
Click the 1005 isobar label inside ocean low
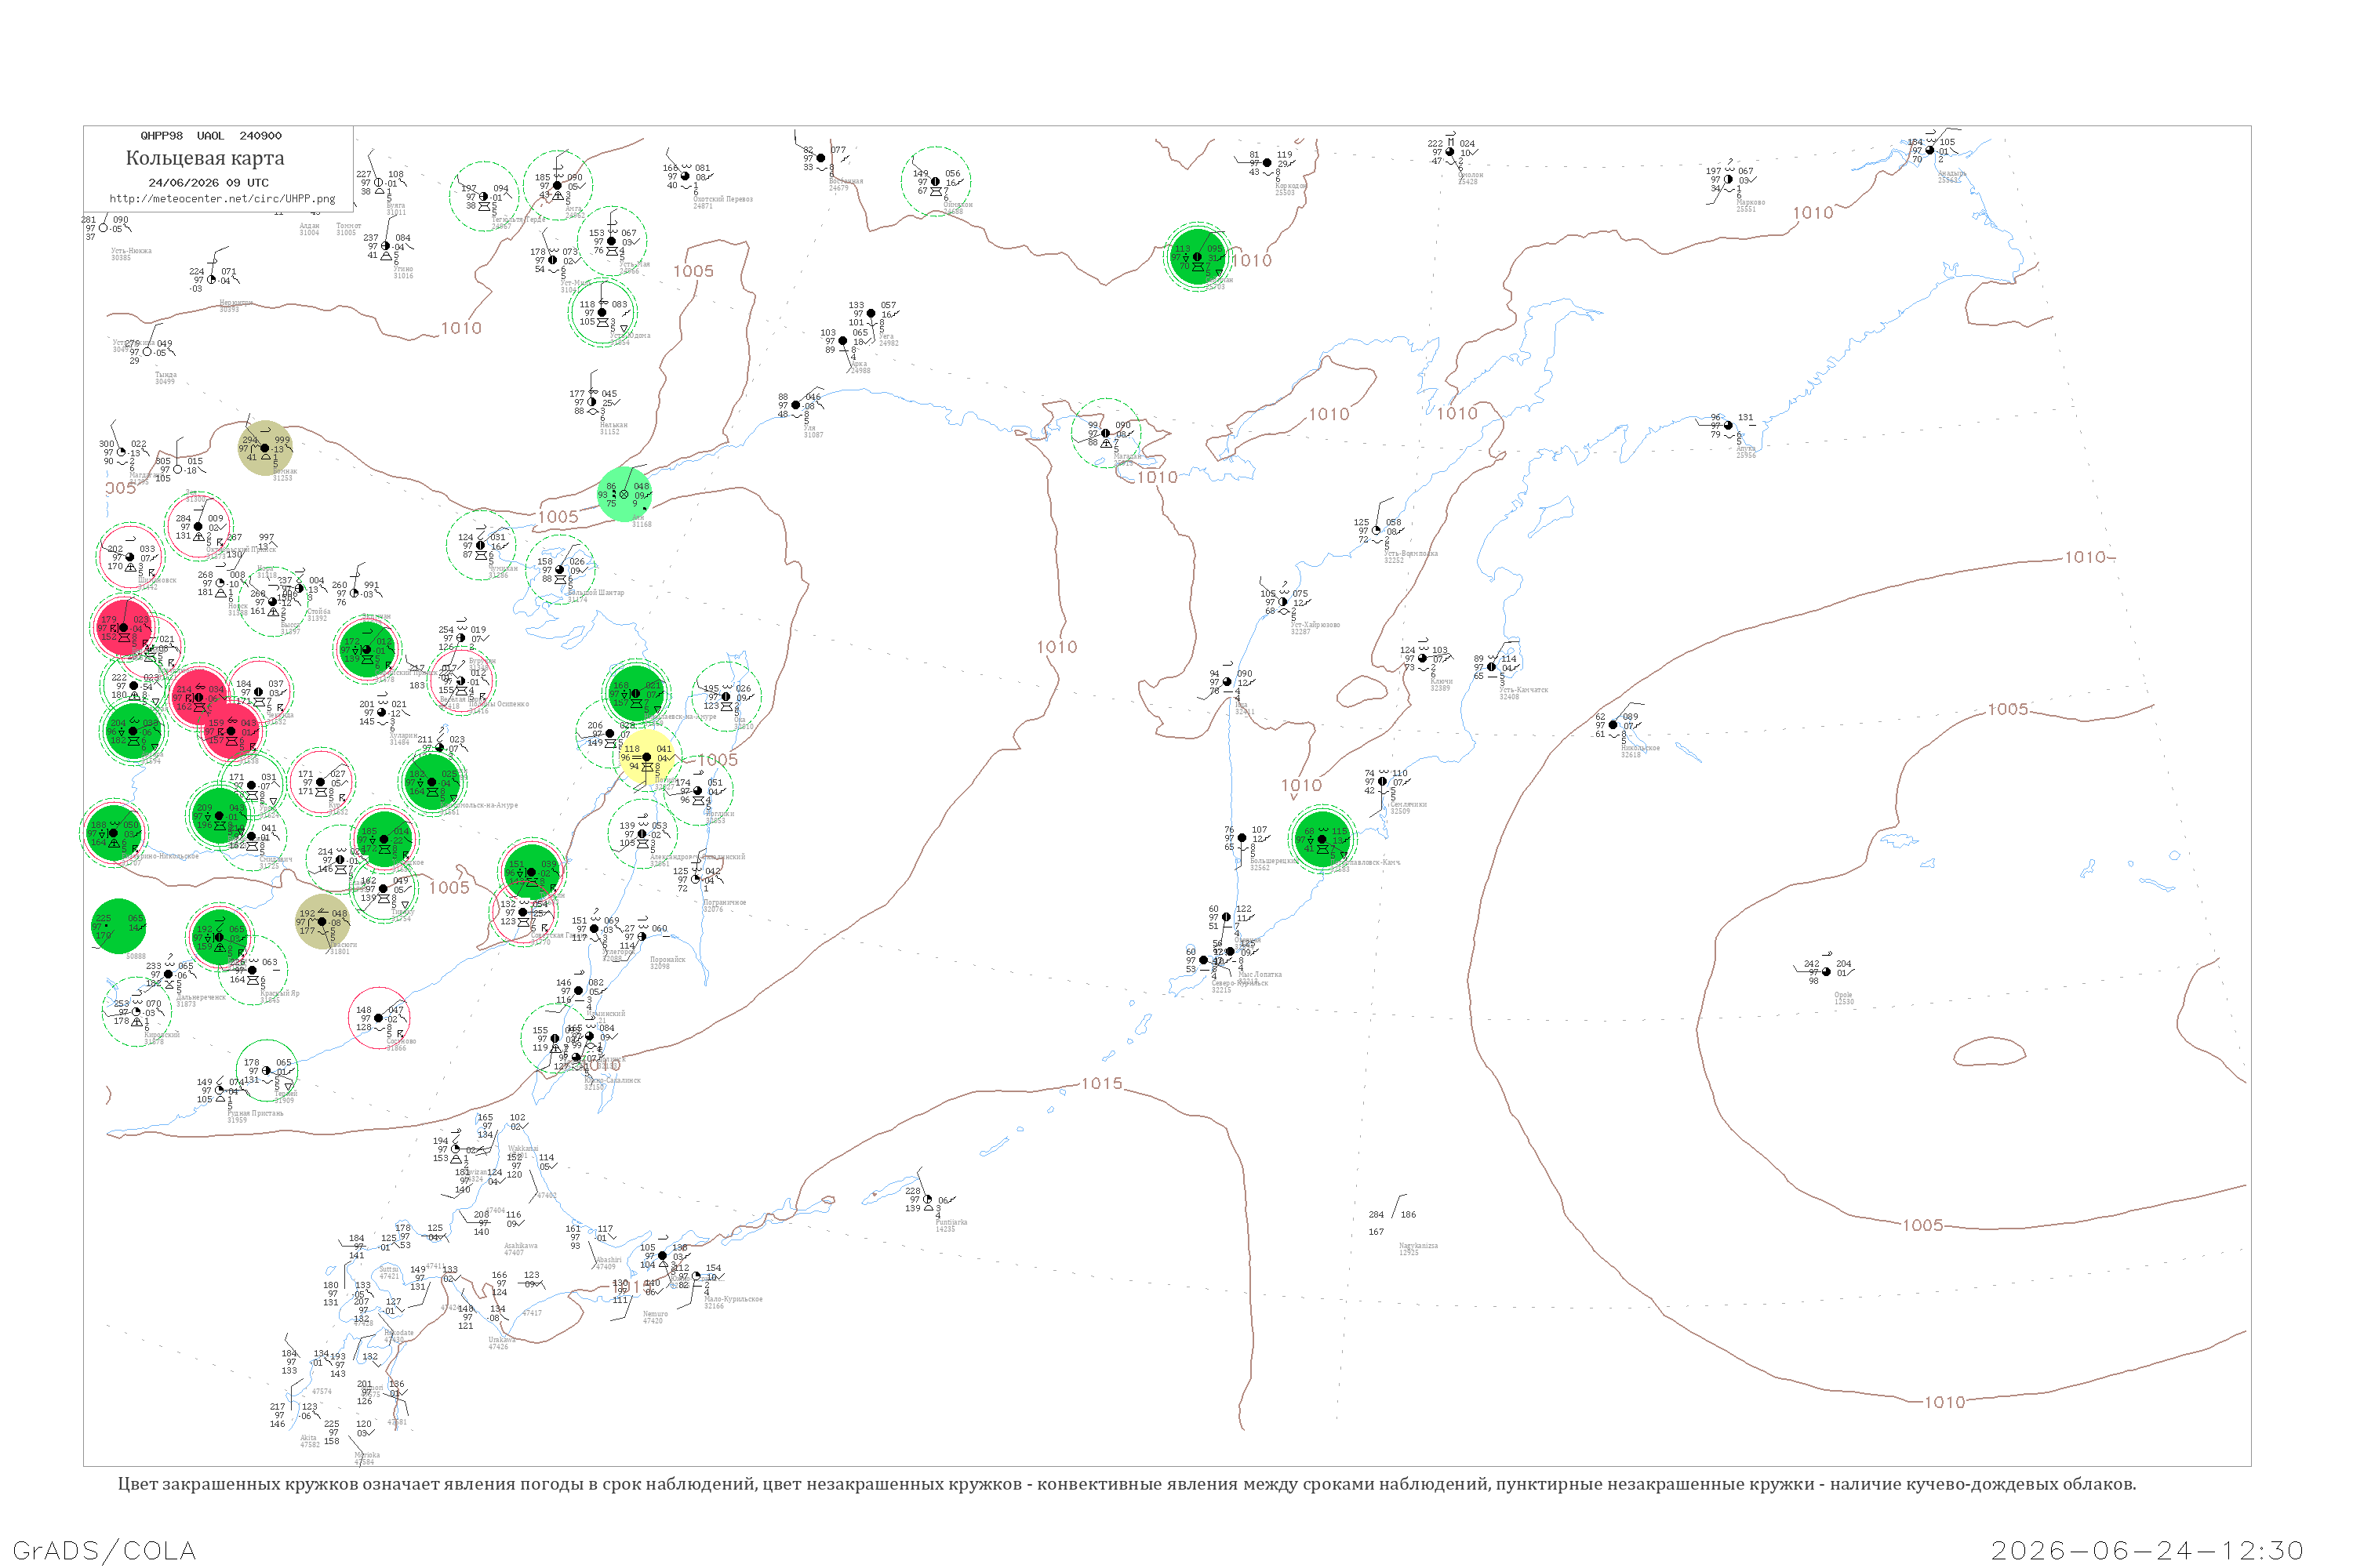coord(2008,710)
